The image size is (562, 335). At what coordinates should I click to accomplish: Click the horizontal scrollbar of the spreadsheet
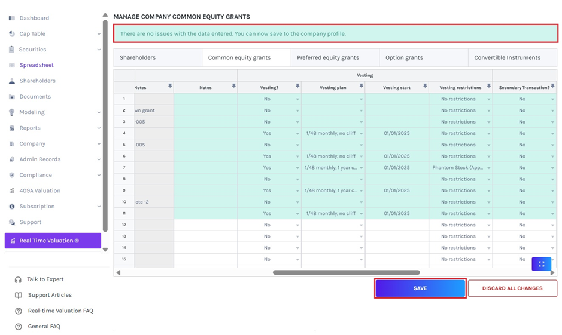click(x=346, y=272)
